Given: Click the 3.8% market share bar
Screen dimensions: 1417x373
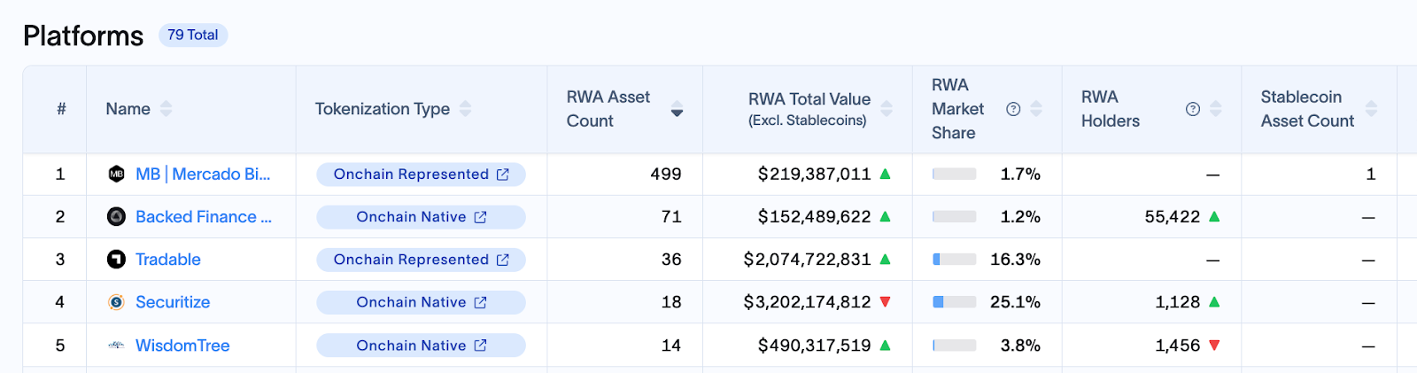Looking at the screenshot, I should [x=955, y=346].
